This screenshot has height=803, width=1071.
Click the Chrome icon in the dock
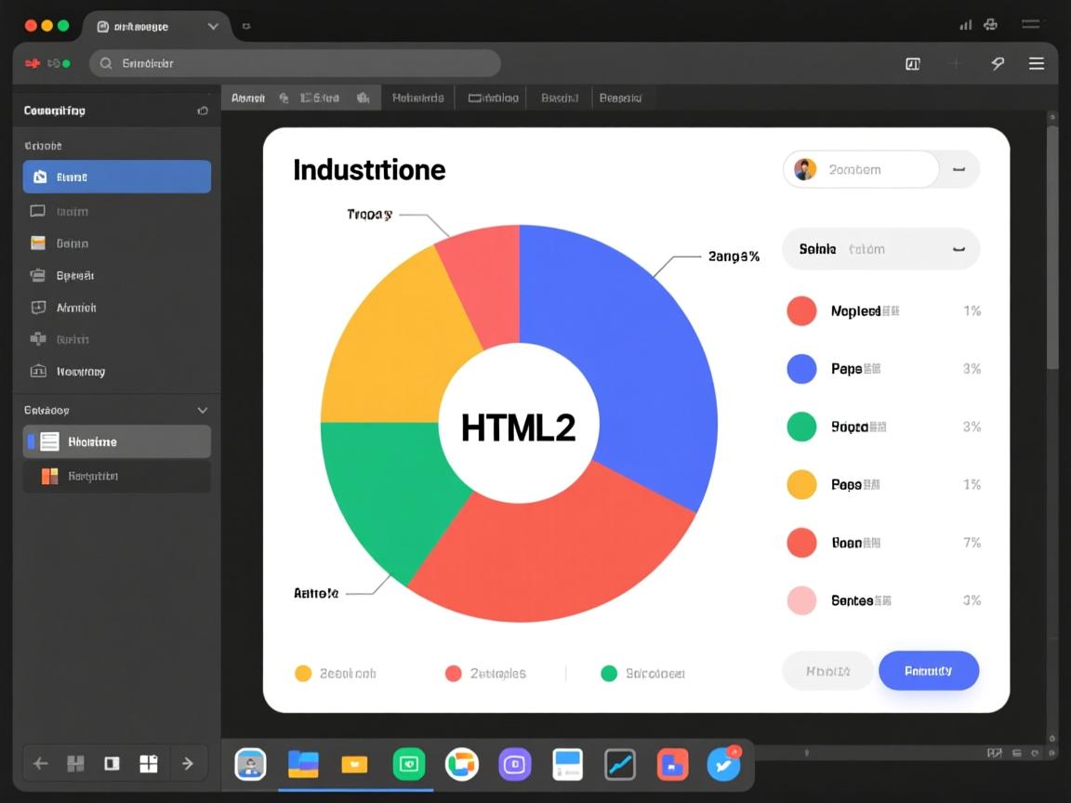click(x=462, y=764)
